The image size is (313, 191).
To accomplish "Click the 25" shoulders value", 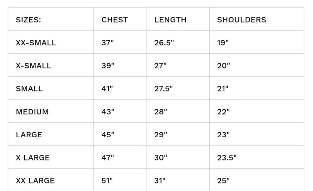I will tap(223, 181).
